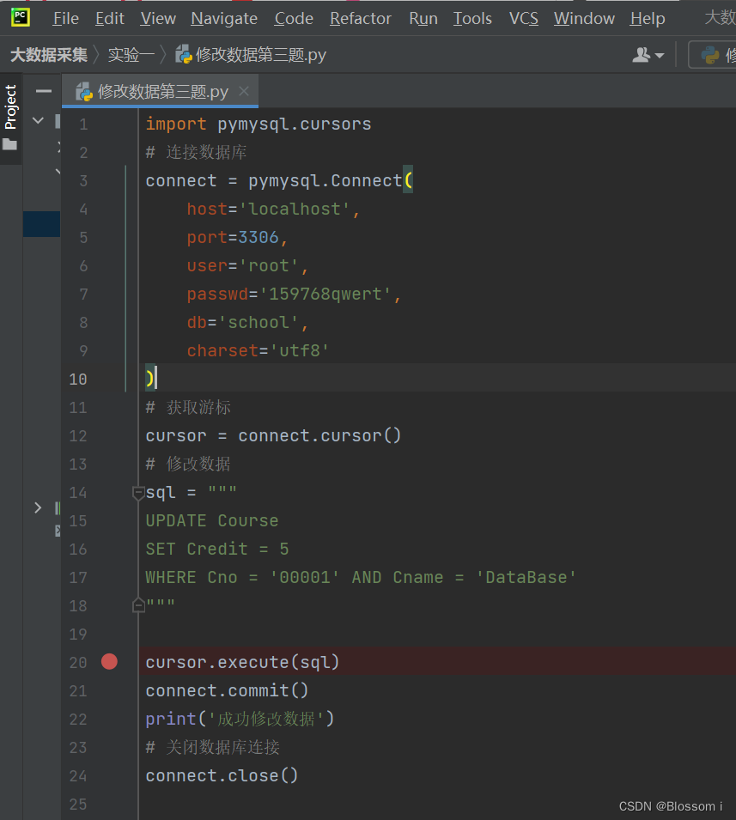Click the 'connect.close()' line
736x820 pixels.
pyautogui.click(x=222, y=775)
